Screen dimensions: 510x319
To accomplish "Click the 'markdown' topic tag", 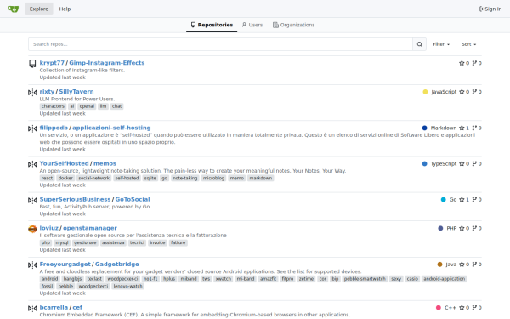I will tap(261, 178).
